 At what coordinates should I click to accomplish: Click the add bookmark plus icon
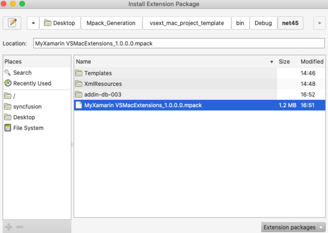tap(9, 227)
